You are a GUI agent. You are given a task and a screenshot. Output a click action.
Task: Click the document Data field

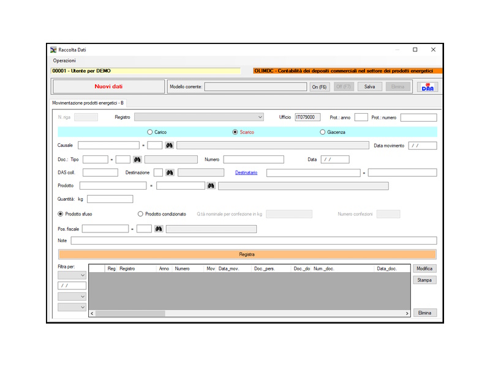(335, 160)
